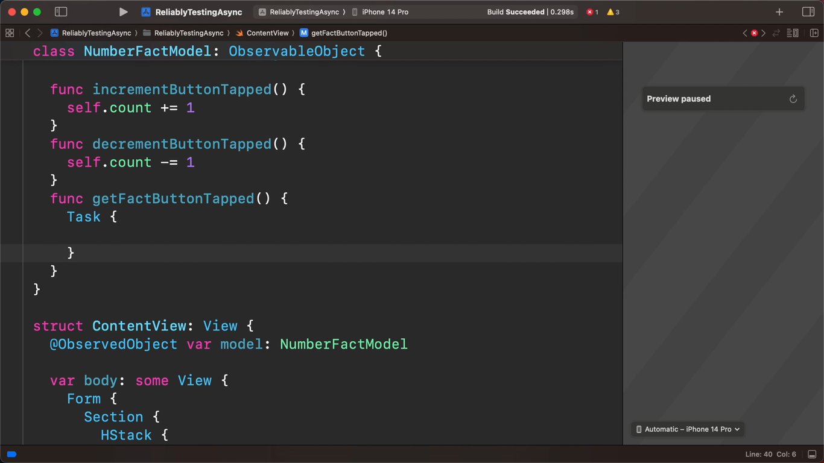Viewport: 824px width, 463px height.
Task: Click ObservableObject in the class declaration
Action: (x=297, y=51)
